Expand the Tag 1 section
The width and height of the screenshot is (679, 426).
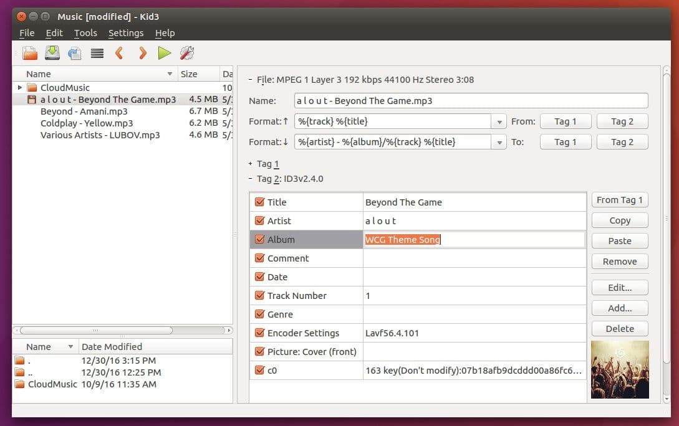coord(251,164)
